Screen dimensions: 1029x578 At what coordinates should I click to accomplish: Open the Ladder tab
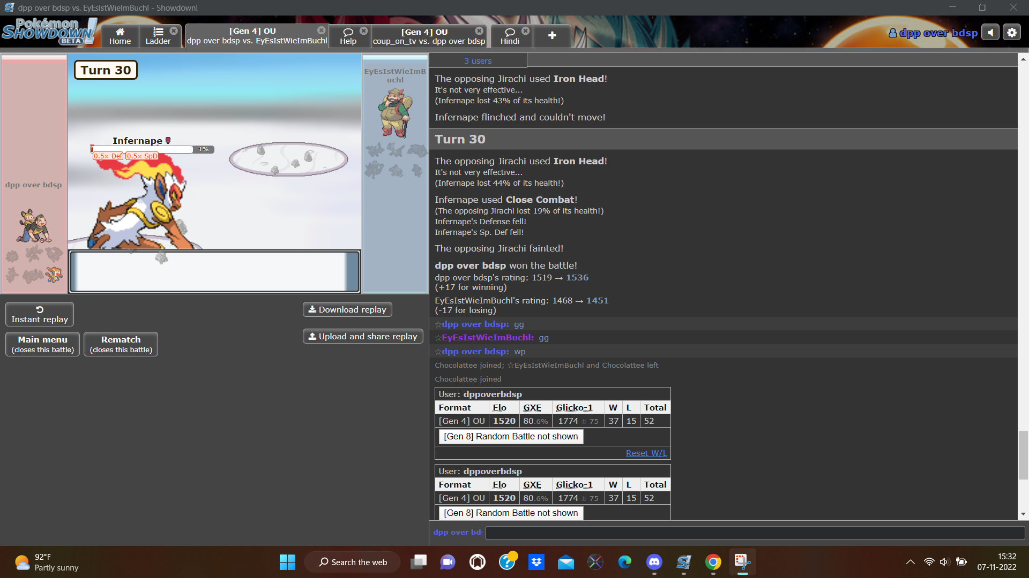(x=158, y=36)
